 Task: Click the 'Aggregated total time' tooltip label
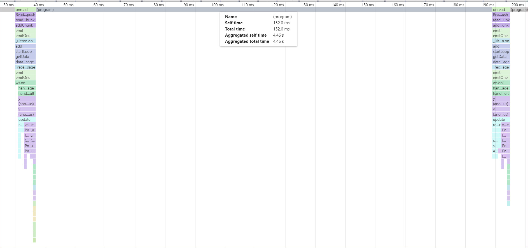tap(247, 41)
